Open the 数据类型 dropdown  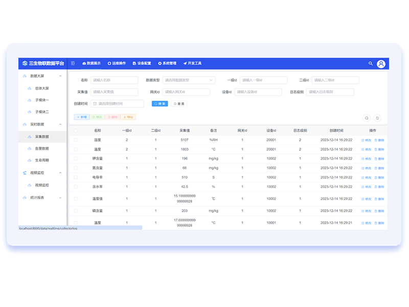pos(189,80)
